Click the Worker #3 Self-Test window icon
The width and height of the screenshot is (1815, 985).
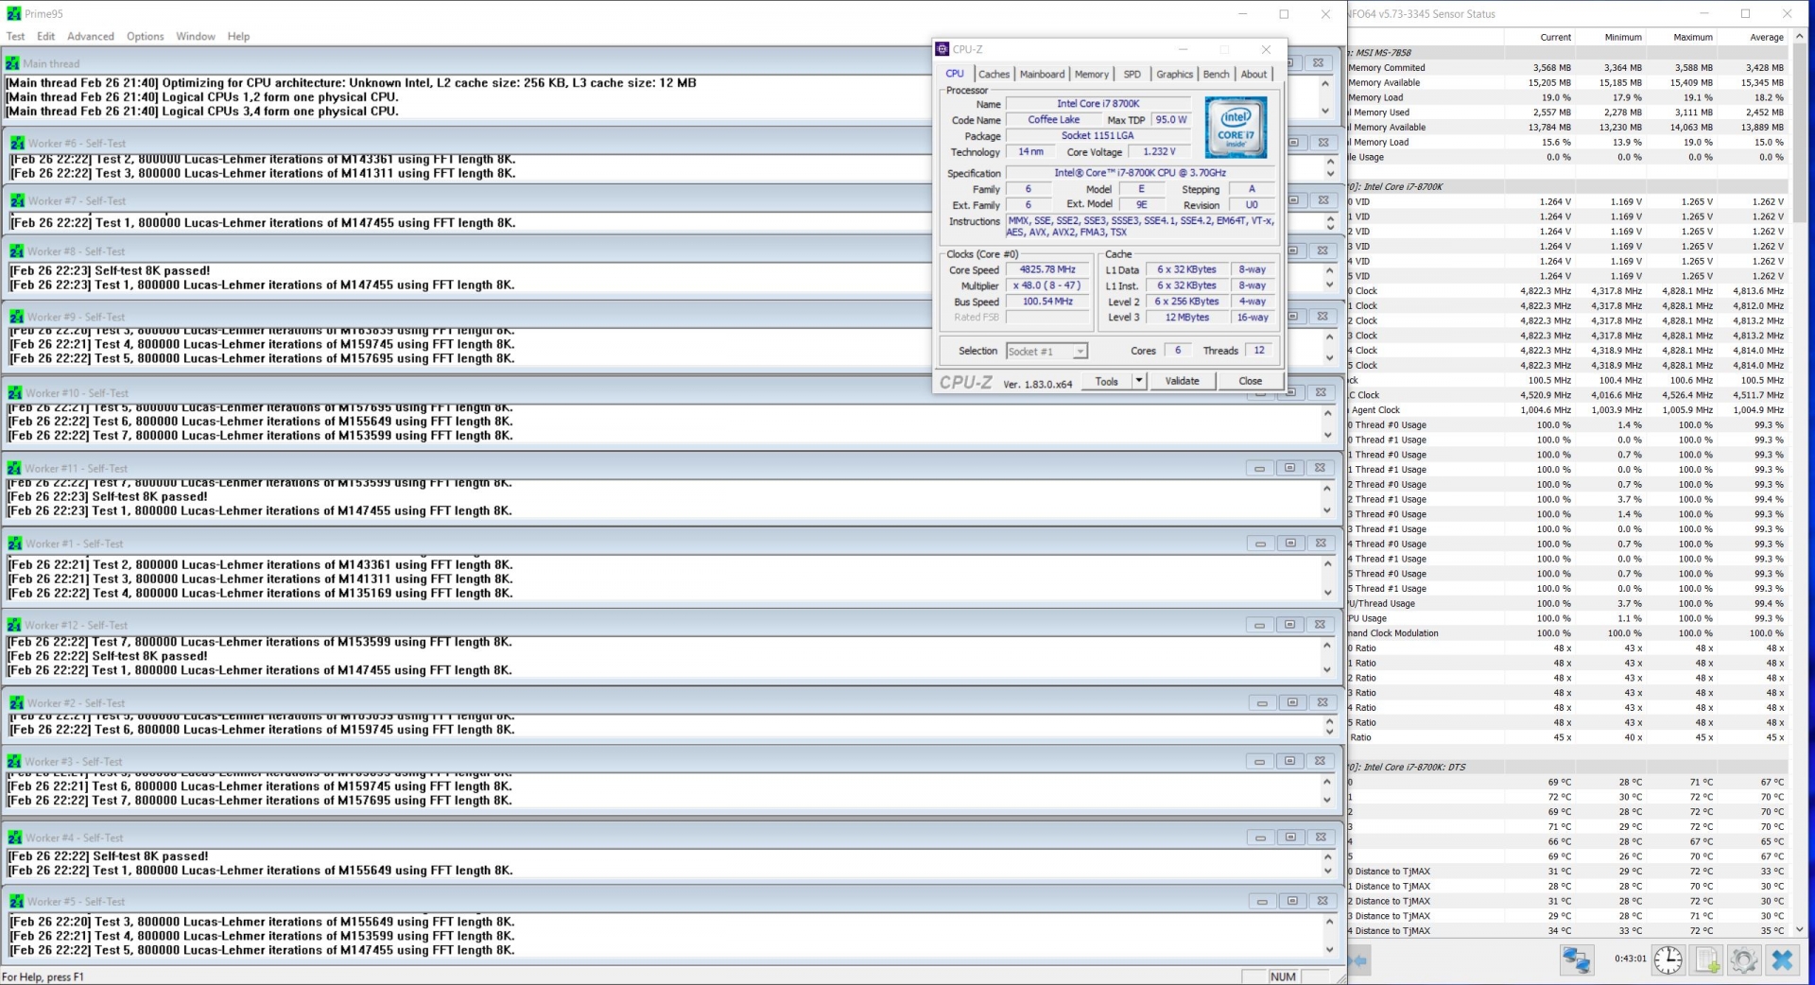[x=14, y=761]
